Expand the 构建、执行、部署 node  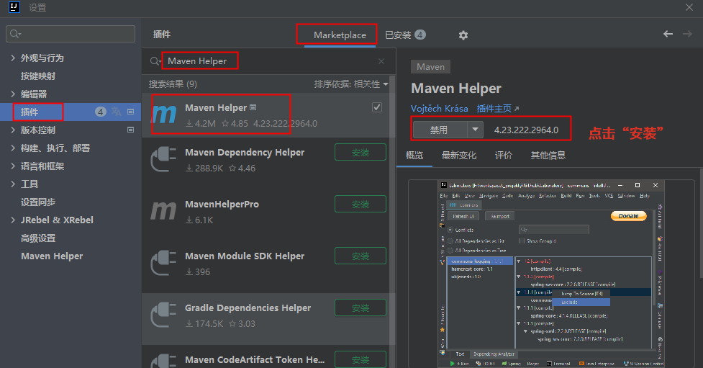click(13, 148)
